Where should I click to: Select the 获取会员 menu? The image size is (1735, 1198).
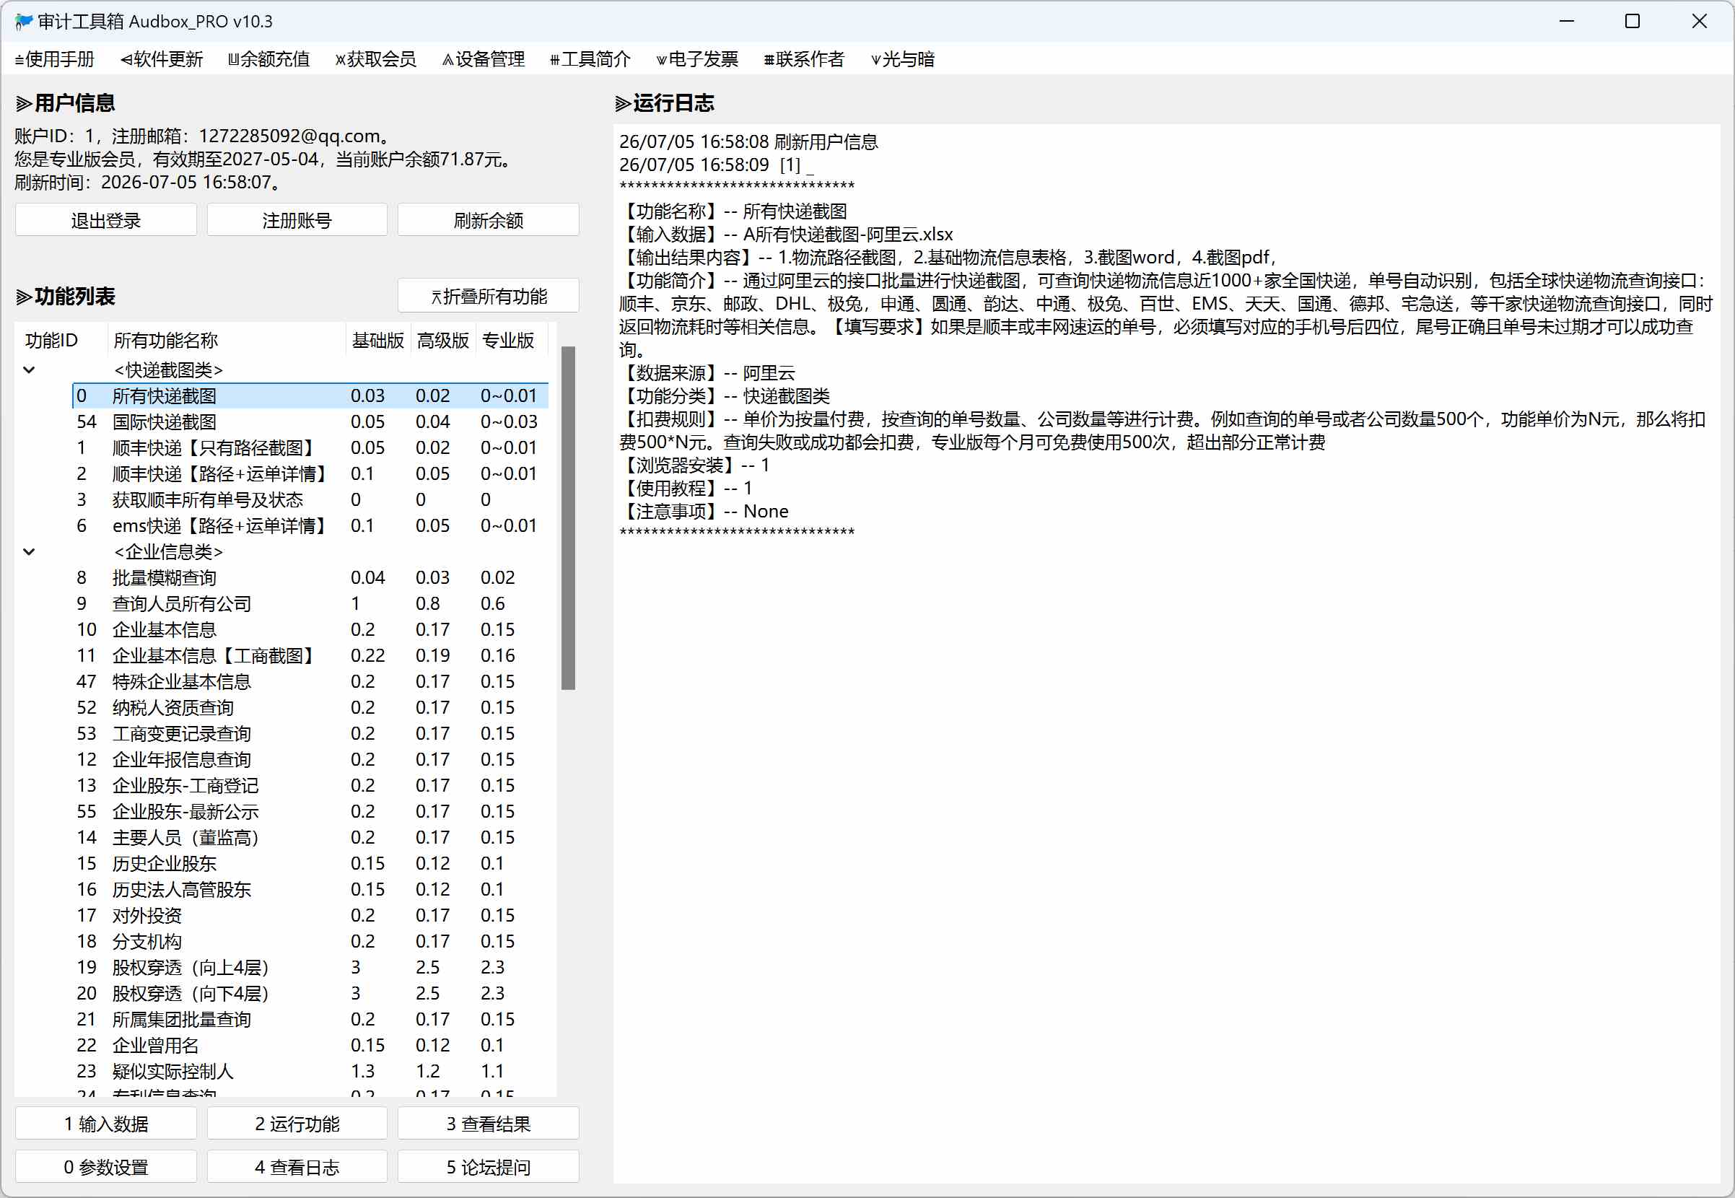(x=376, y=59)
